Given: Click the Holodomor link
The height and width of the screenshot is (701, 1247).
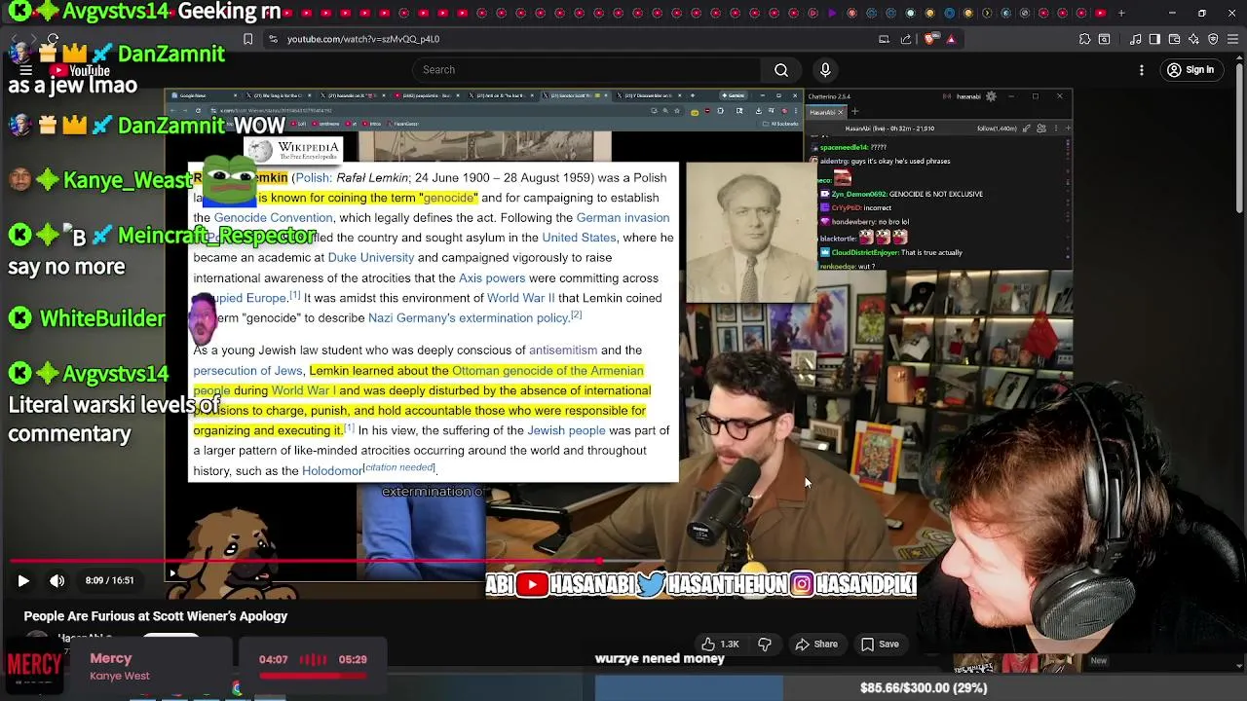Looking at the screenshot, I should (x=331, y=471).
